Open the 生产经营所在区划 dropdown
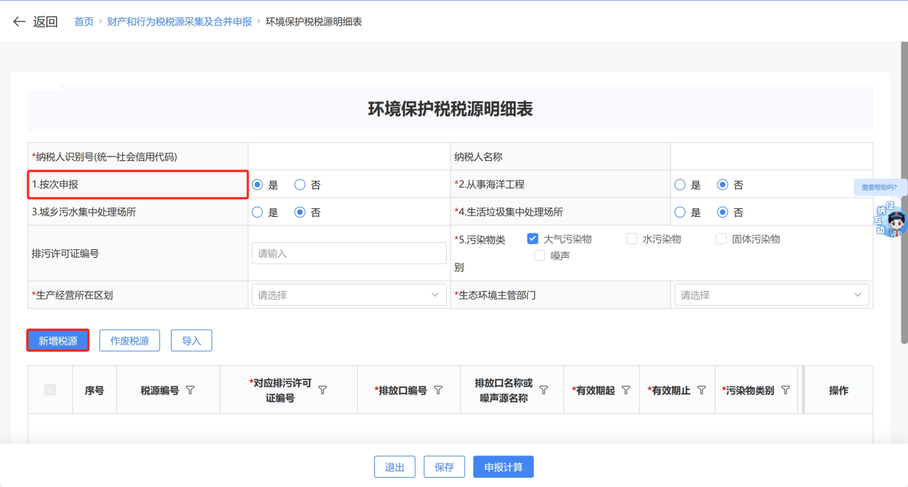 point(348,294)
